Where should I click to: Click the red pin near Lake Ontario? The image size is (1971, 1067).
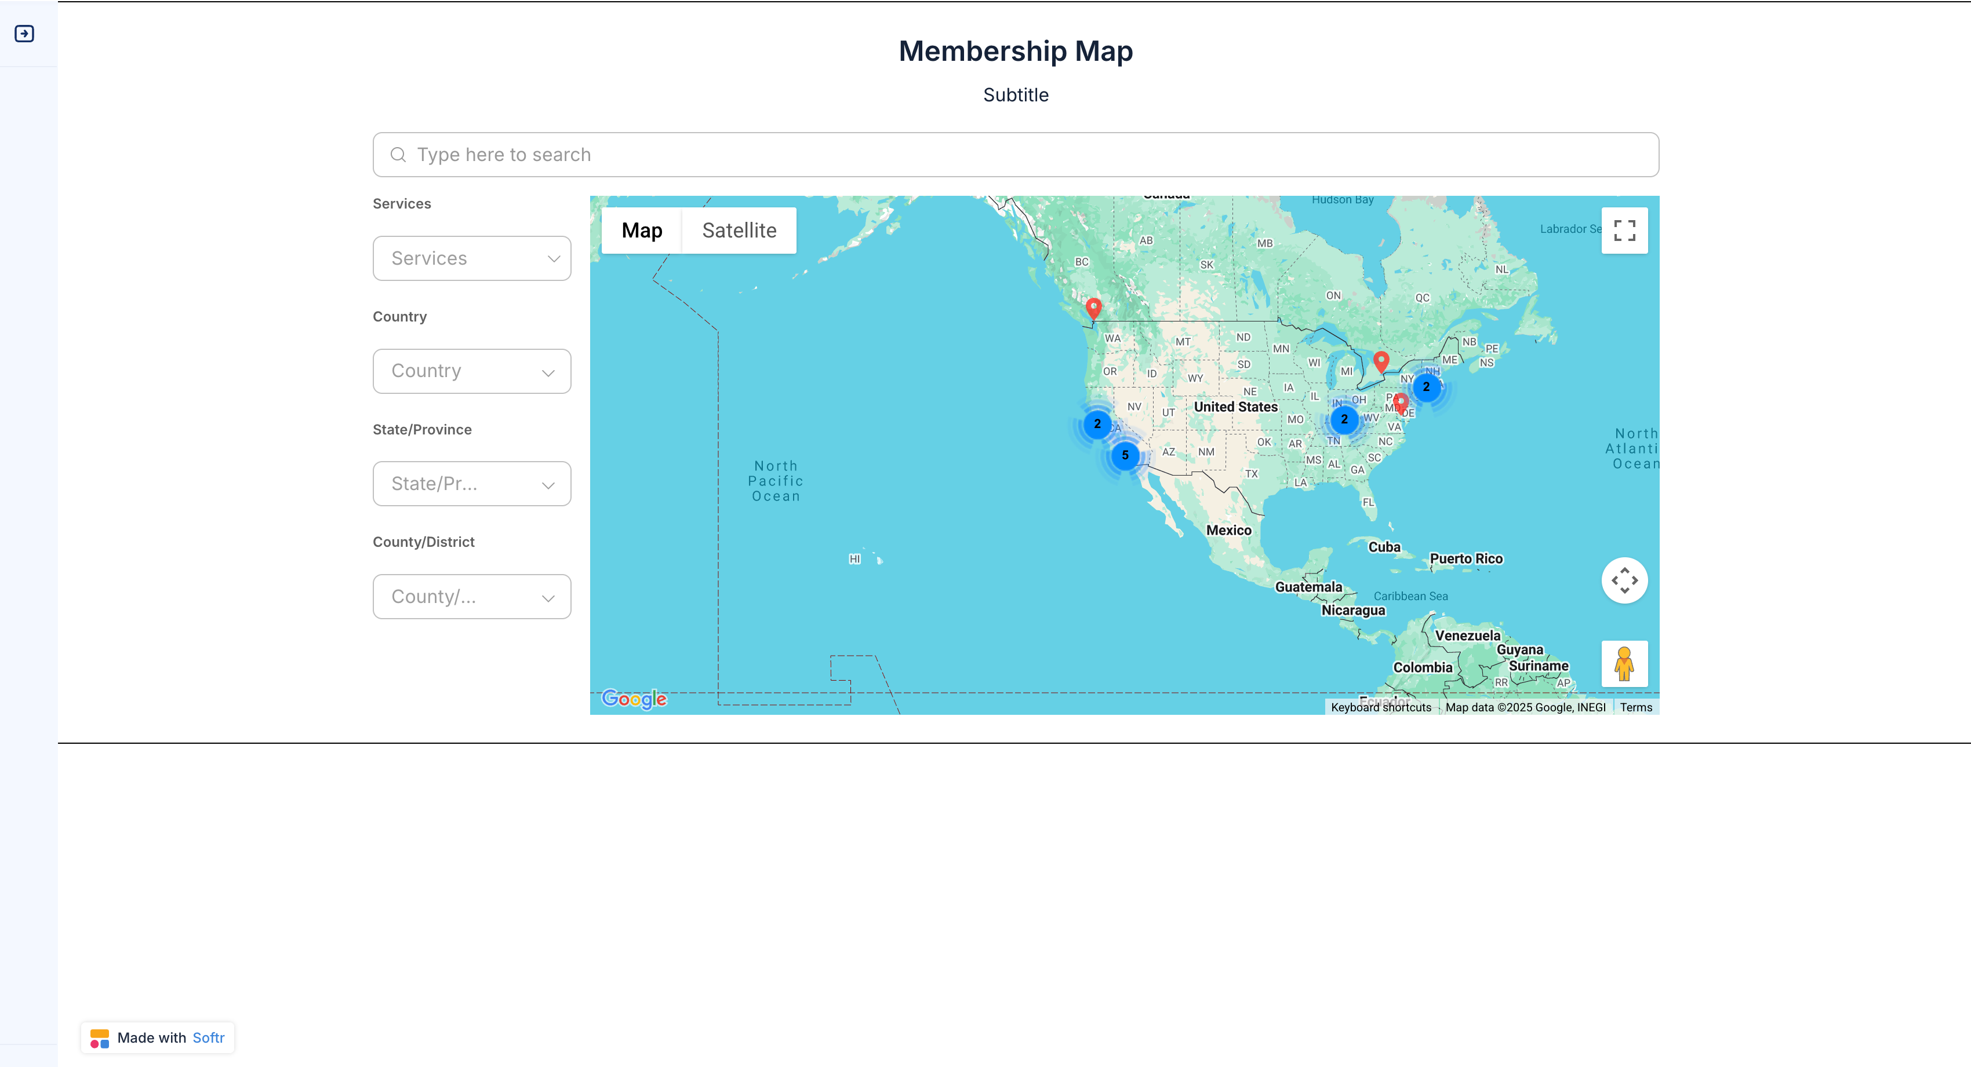[1380, 361]
